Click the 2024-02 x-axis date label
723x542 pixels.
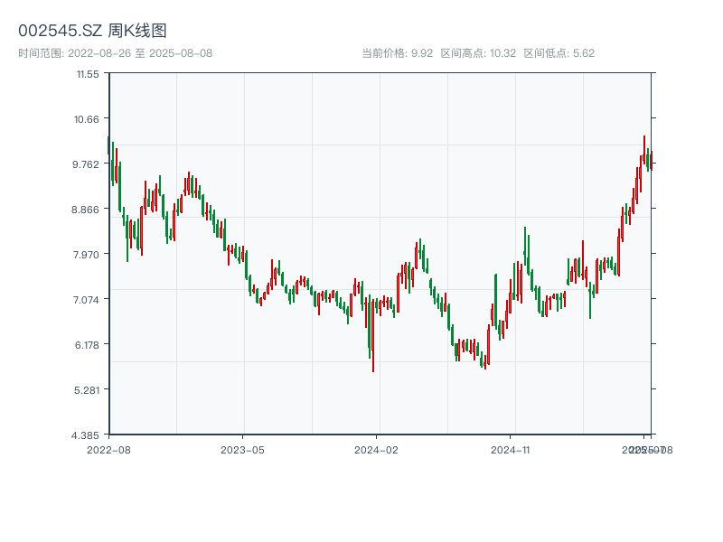pos(376,449)
